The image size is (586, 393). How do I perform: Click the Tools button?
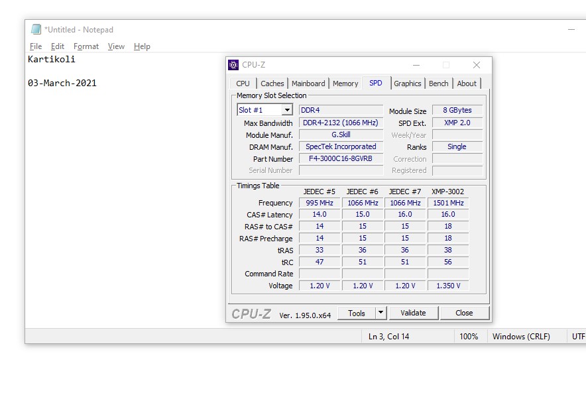point(357,313)
